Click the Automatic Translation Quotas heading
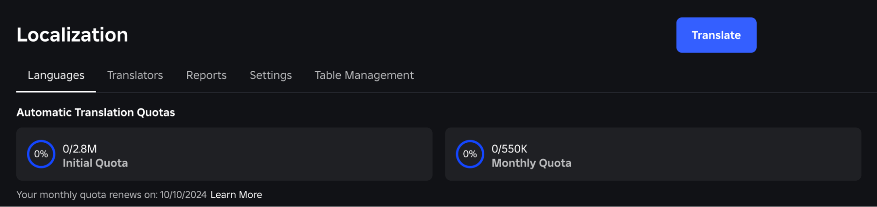This screenshot has height=207, width=877. 96,112
